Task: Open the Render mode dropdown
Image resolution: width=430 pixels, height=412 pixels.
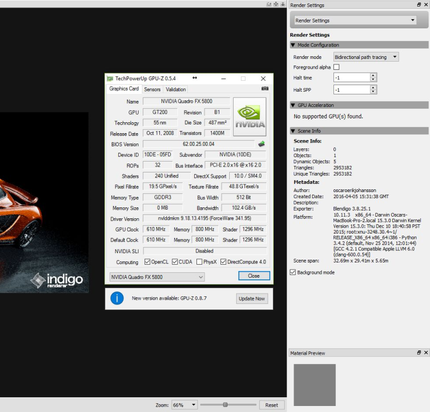Action: 366,57
